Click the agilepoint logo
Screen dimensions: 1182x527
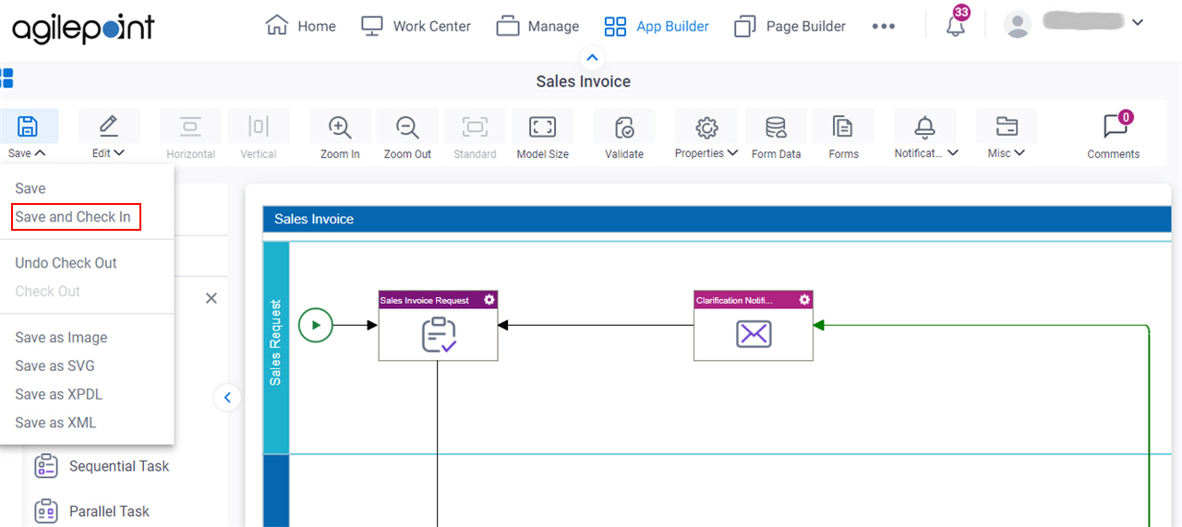(x=83, y=29)
